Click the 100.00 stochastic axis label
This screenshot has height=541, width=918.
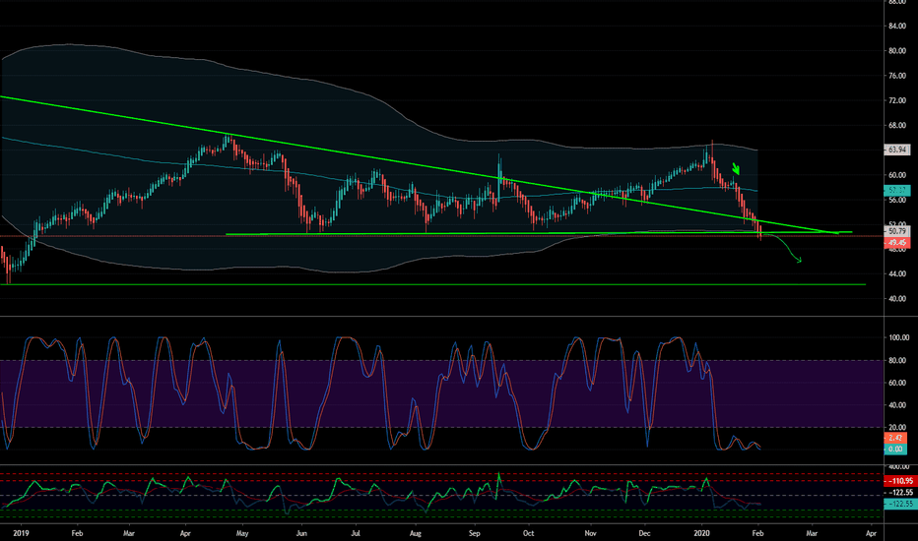pos(898,338)
